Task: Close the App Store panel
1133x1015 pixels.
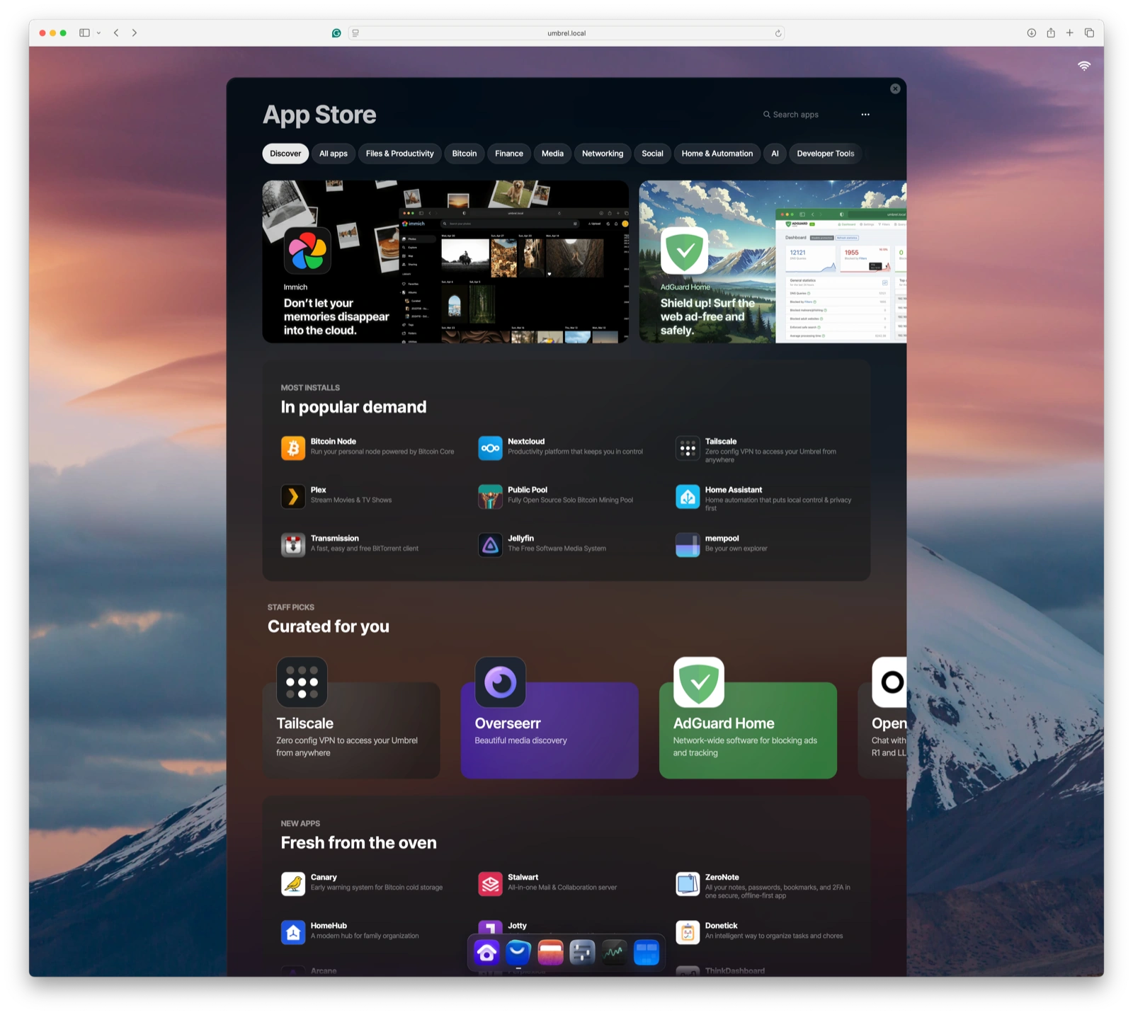Action: tap(895, 88)
